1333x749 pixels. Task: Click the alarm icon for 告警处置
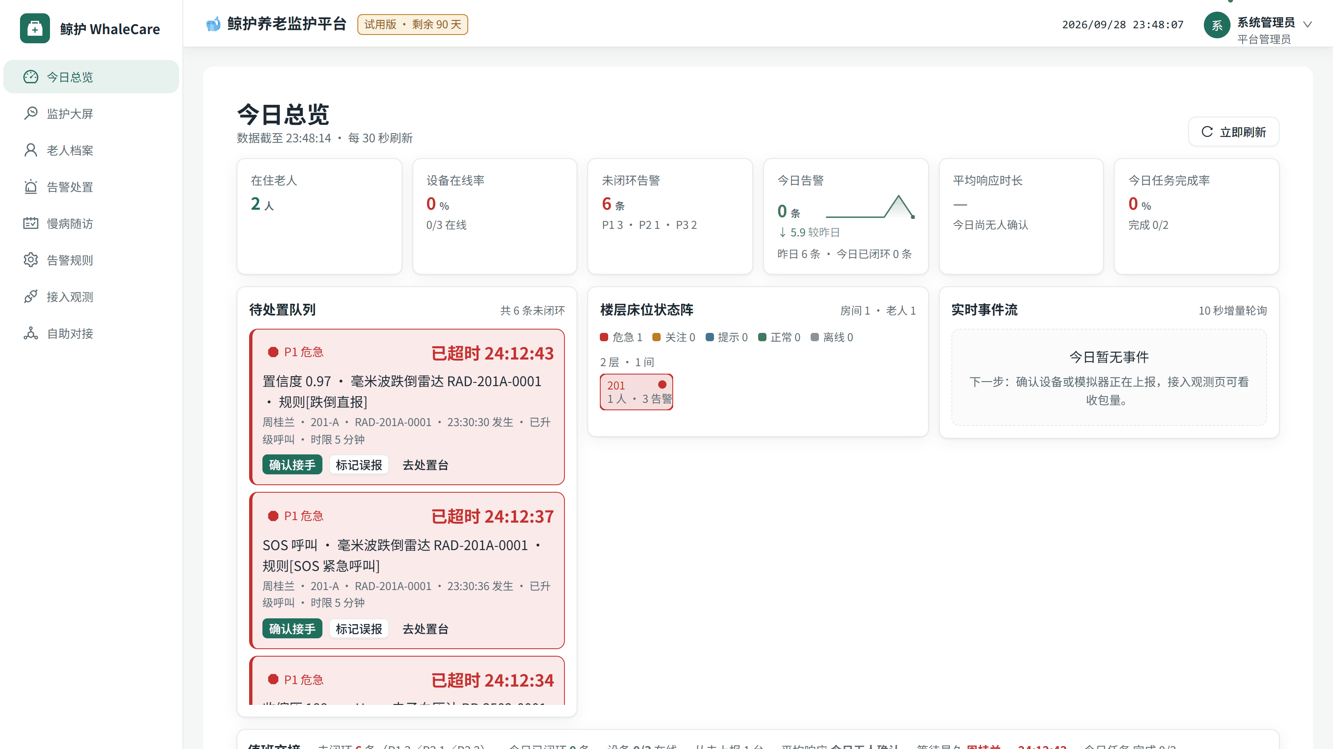[x=30, y=186]
